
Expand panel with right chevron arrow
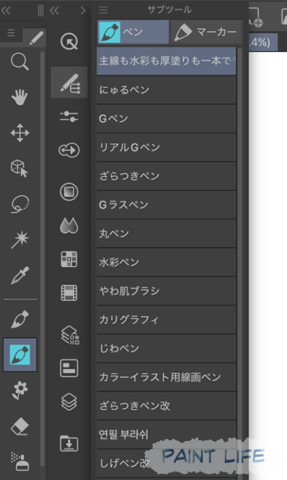83,11
